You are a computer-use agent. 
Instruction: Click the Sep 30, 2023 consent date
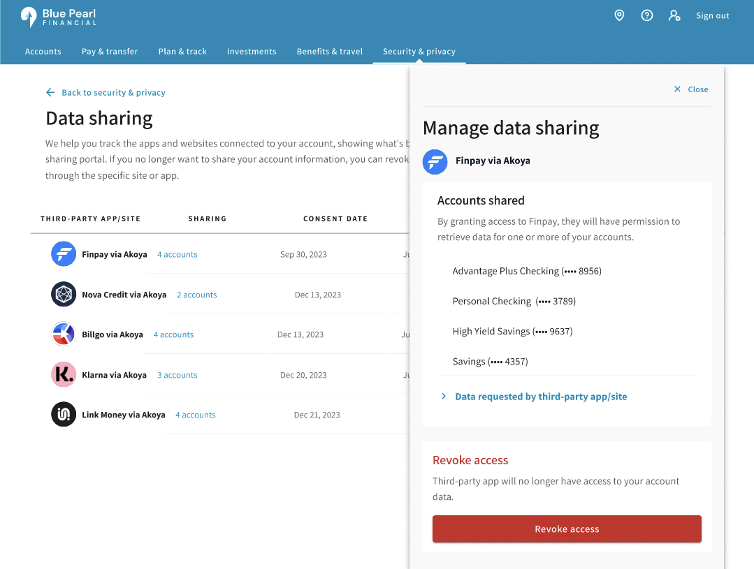(x=303, y=254)
